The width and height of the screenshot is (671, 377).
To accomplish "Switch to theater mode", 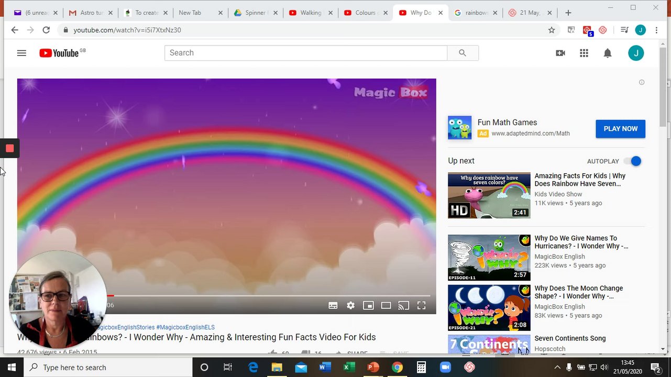I will (x=386, y=306).
